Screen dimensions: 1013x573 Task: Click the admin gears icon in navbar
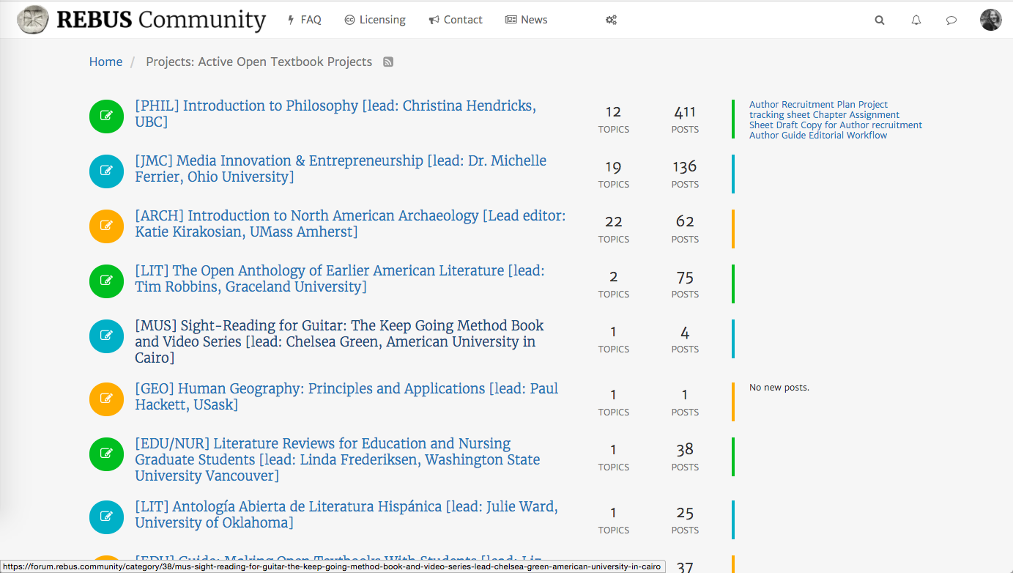click(x=611, y=20)
